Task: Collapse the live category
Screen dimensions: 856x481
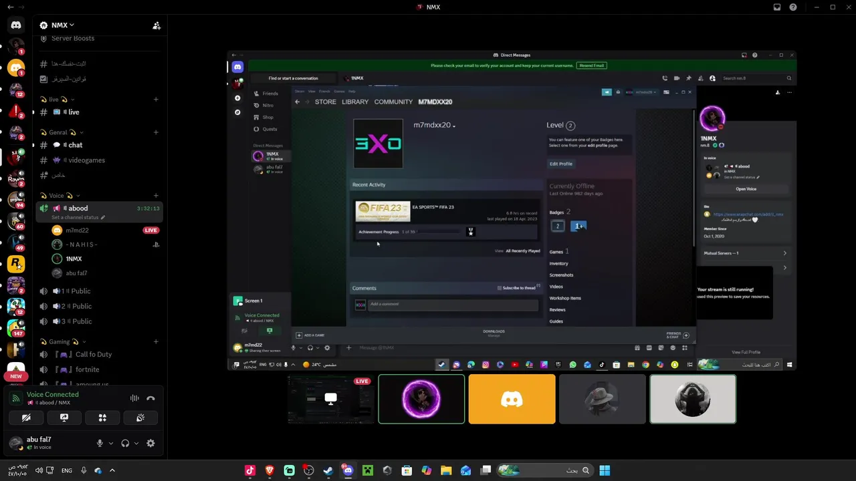Action: pos(57,100)
